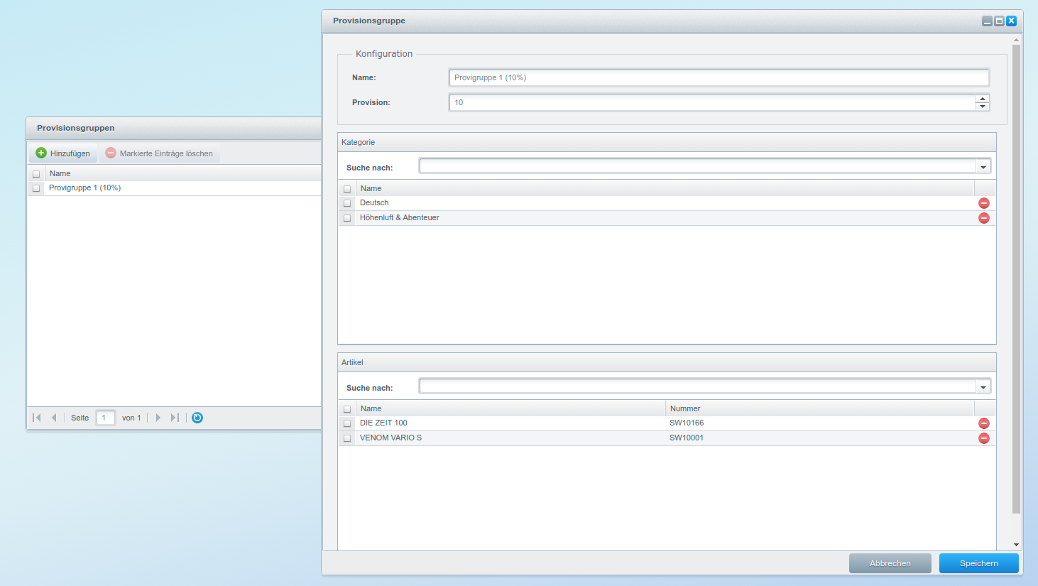Click the Abbrechen button
The image size is (1038, 586).
pos(890,563)
